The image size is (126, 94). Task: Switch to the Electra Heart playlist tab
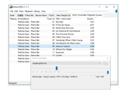click(41, 15)
